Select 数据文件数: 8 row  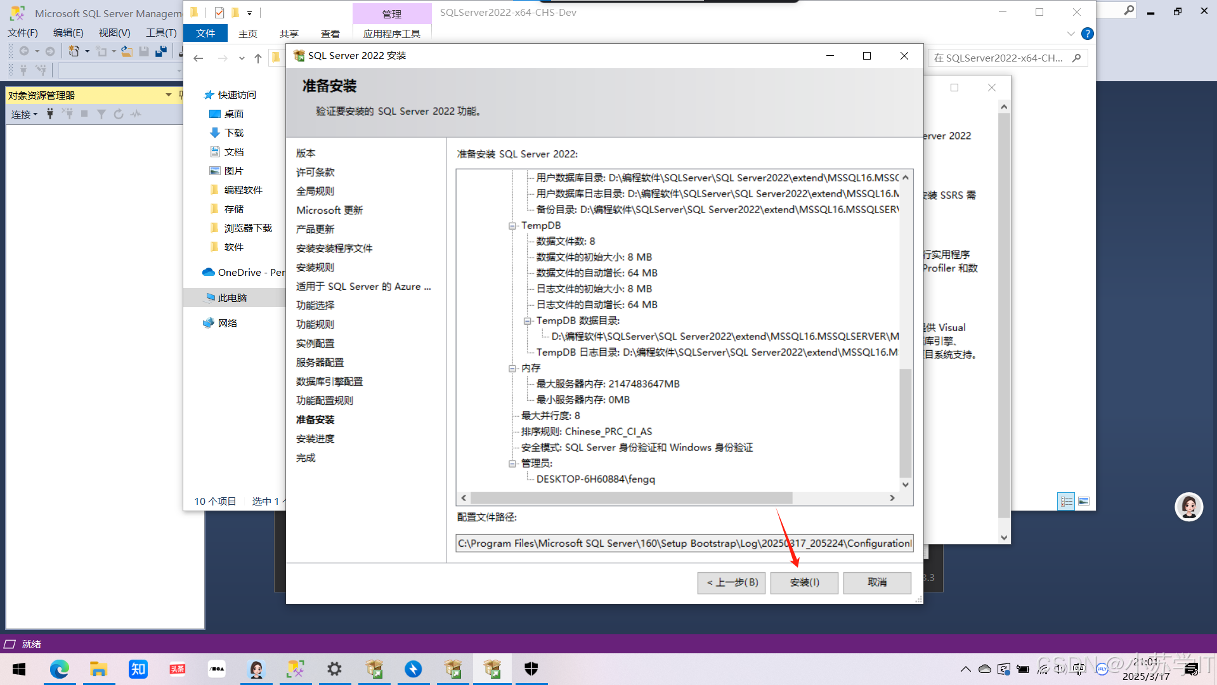566,241
